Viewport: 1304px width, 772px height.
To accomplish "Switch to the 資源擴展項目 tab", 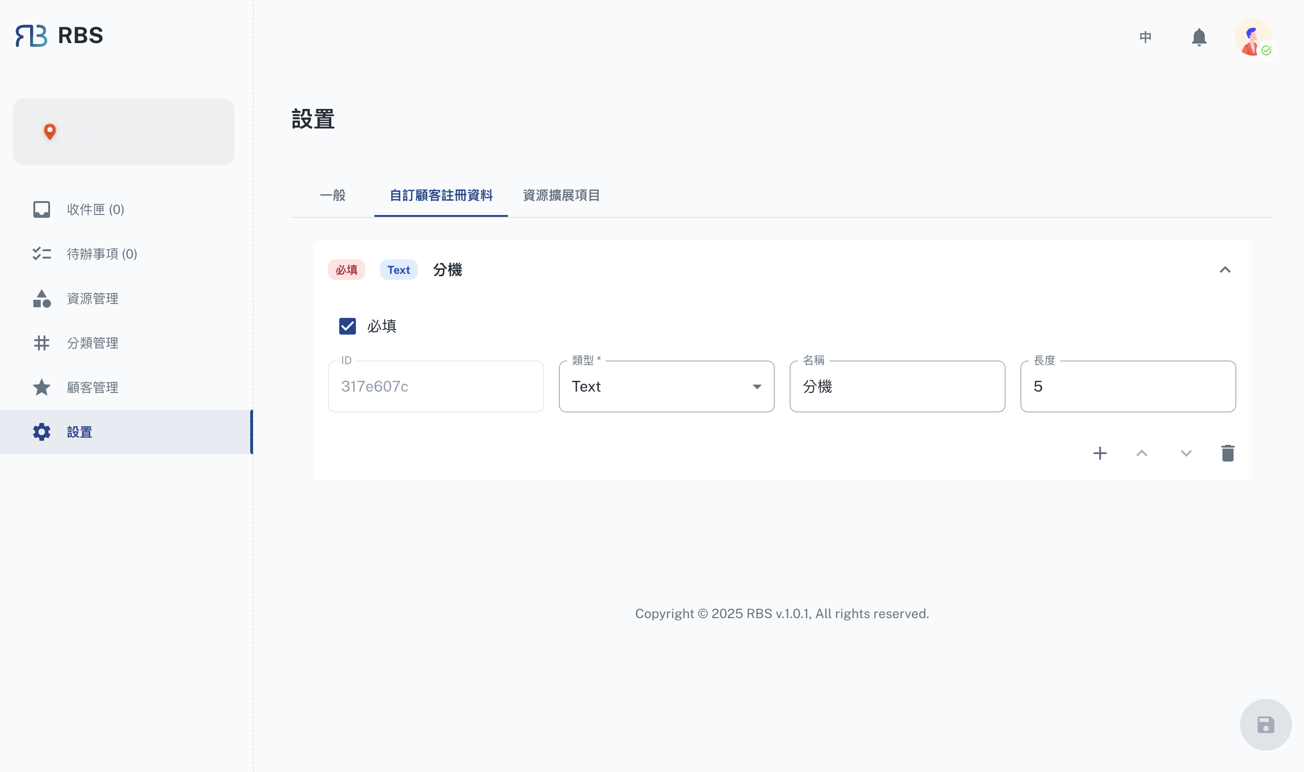I will 561,195.
